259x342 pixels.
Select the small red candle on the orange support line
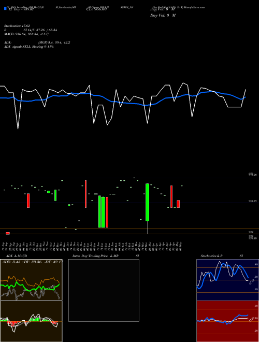(8, 233)
